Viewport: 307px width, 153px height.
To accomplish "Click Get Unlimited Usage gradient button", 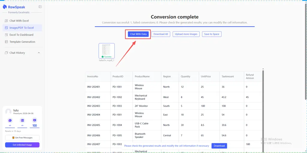I will click(x=22, y=145).
